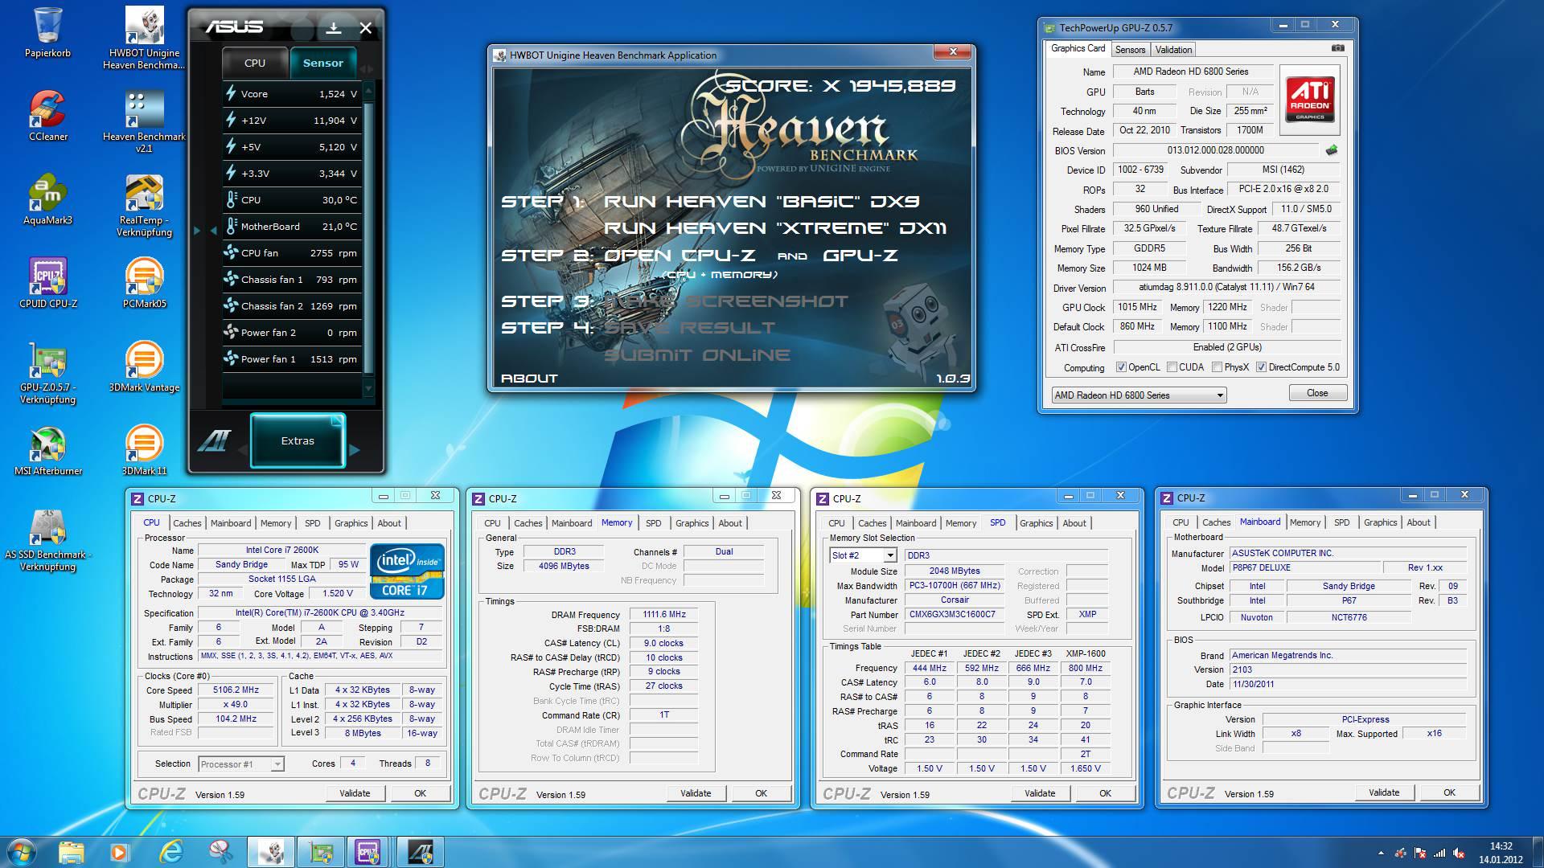Click the right arrow next to Extras
The height and width of the screenshot is (868, 1544).
tap(355, 448)
